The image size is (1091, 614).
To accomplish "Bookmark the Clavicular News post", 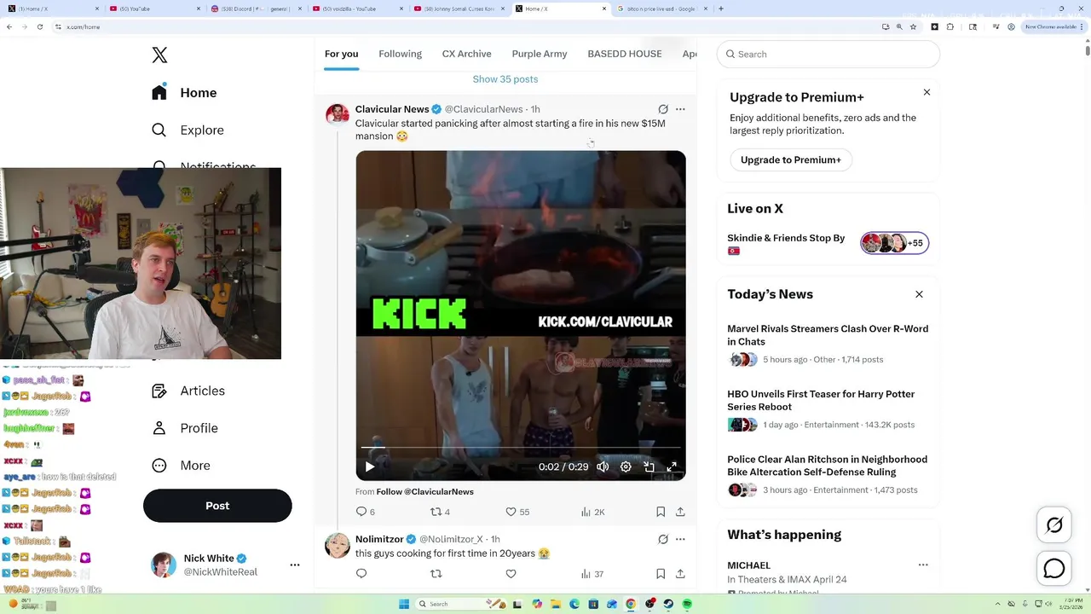I will (661, 512).
